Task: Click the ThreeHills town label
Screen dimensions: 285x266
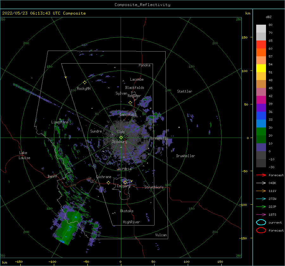Action: (x=159, y=138)
